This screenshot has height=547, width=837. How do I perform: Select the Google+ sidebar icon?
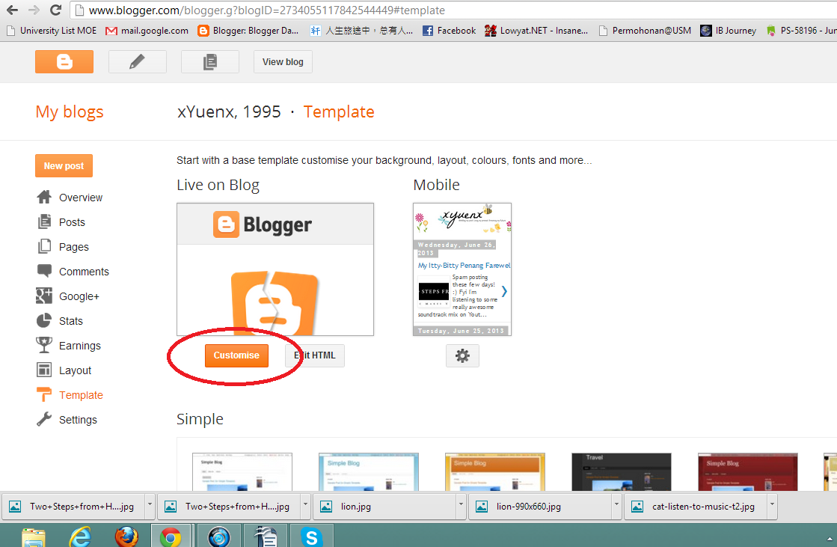click(x=43, y=296)
